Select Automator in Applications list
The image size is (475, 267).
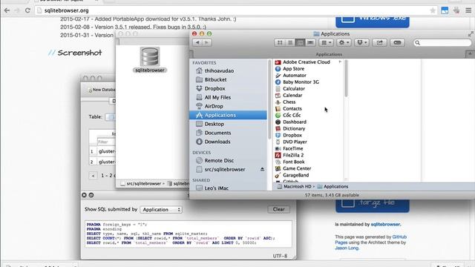[x=295, y=76]
